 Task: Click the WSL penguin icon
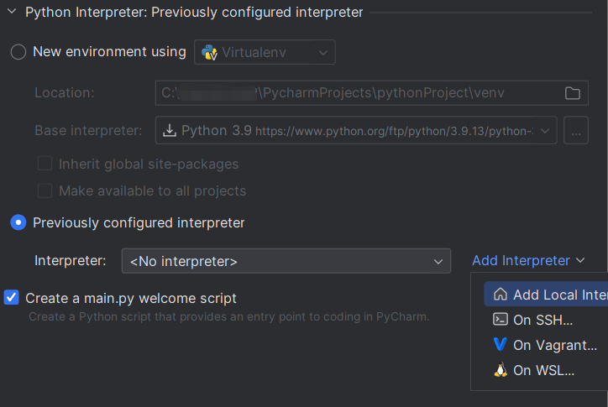click(501, 370)
